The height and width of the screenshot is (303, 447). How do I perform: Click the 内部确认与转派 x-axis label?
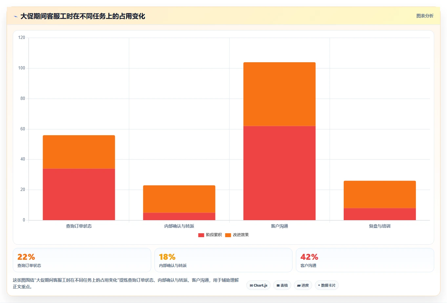click(x=179, y=226)
